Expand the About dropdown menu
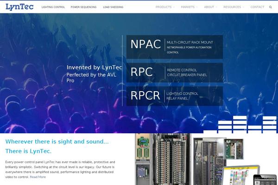 pos(210,7)
